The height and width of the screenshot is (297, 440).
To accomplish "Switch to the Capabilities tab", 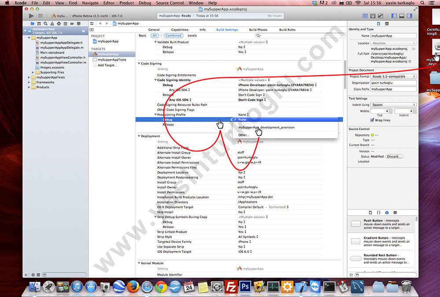I will [x=180, y=30].
